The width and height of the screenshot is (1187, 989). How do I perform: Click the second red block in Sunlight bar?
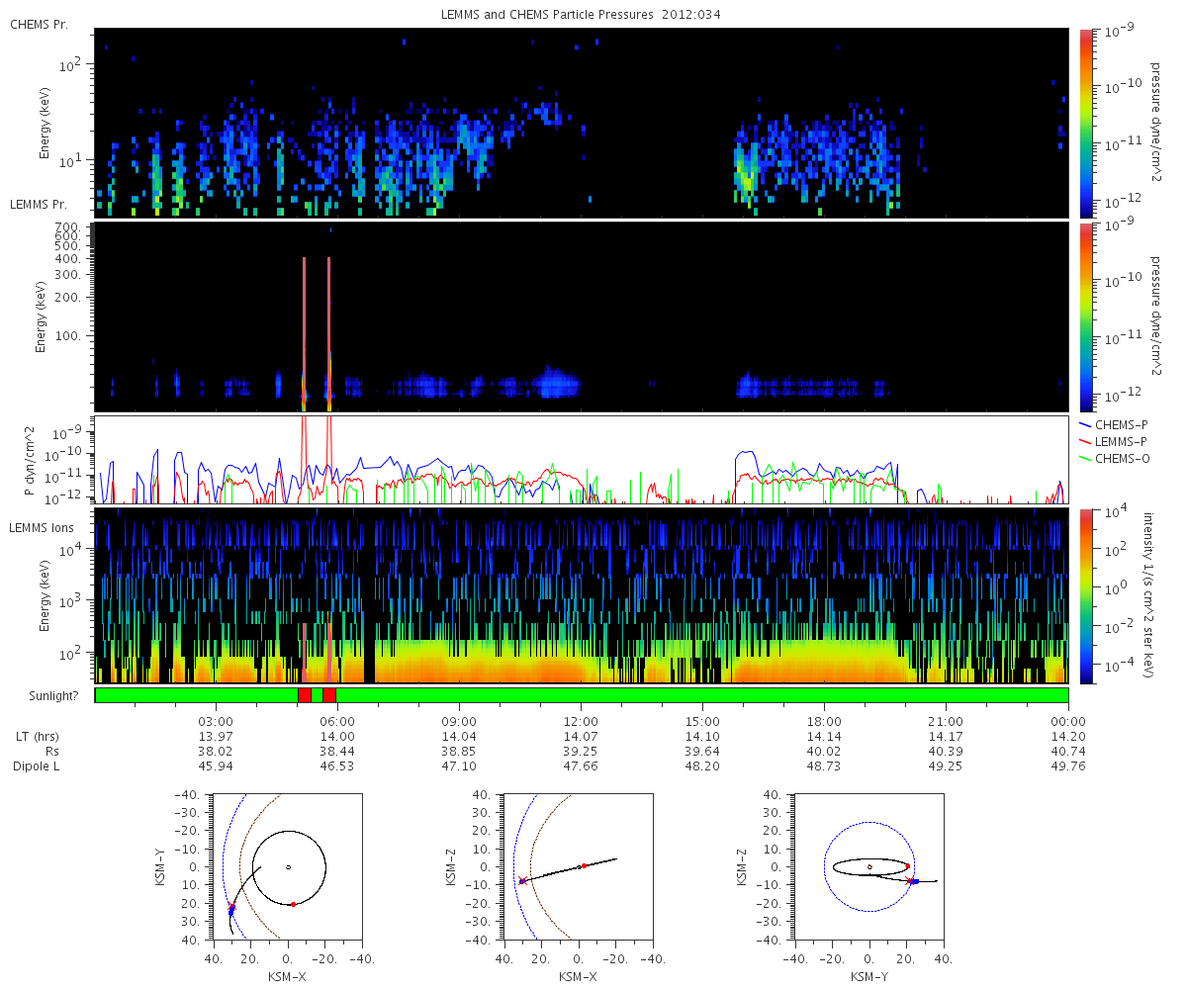[x=329, y=695]
